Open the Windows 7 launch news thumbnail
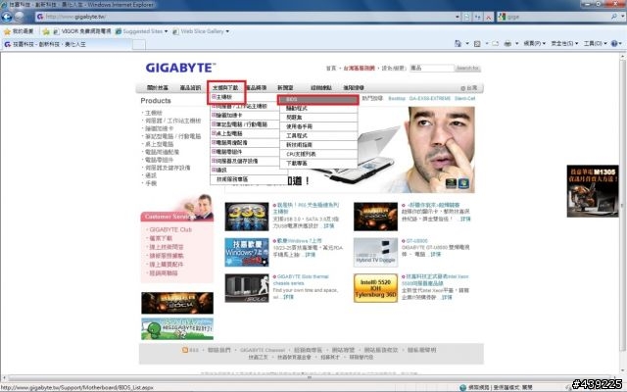This screenshot has height=392, width=627. point(247,253)
